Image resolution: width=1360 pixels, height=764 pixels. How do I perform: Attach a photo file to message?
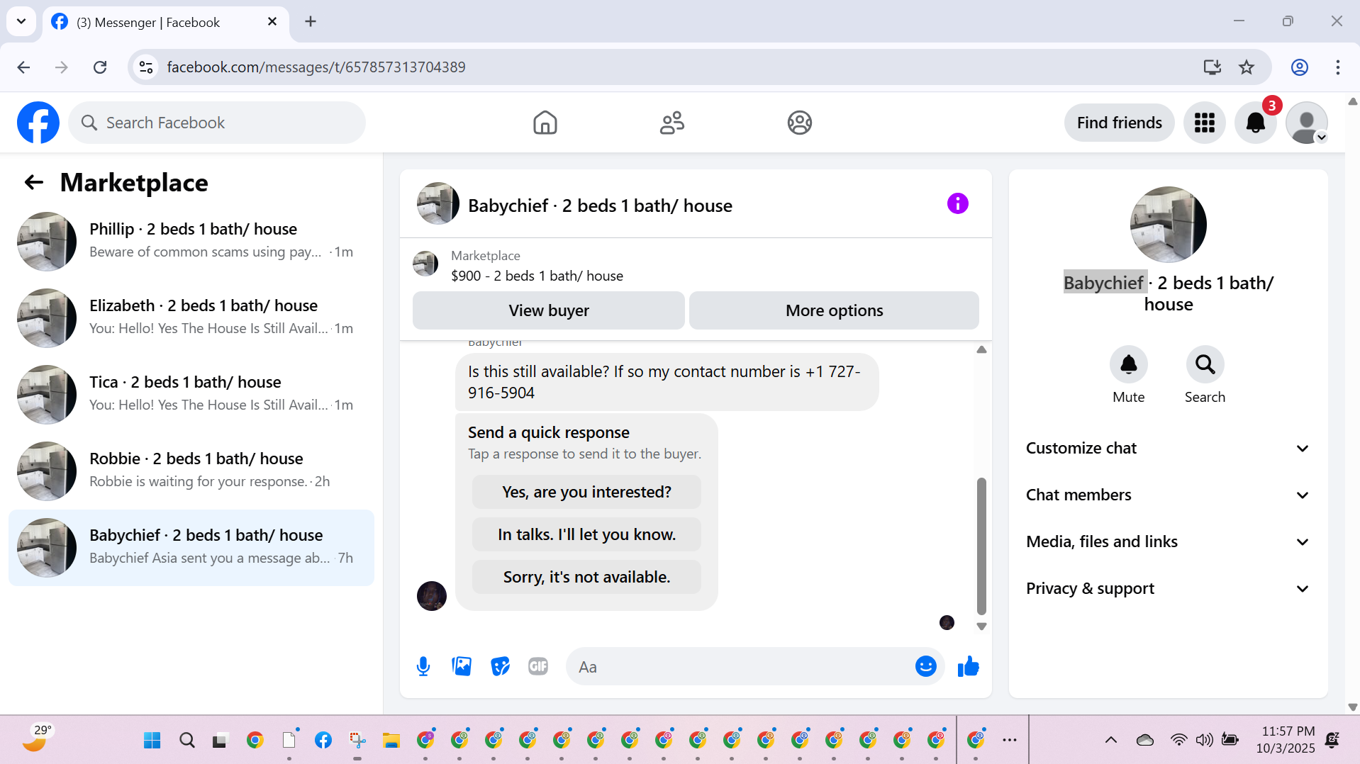point(462,666)
